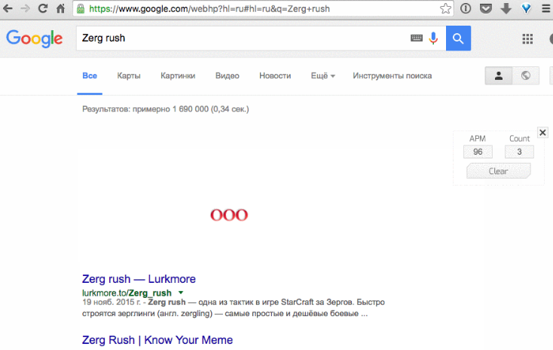553x350 pixels.
Task: Expand the Ещё dropdown menu
Action: point(322,75)
